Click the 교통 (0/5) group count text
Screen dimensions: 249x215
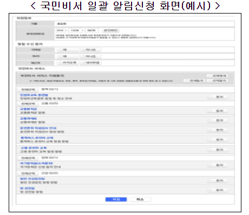[x=50, y=103]
